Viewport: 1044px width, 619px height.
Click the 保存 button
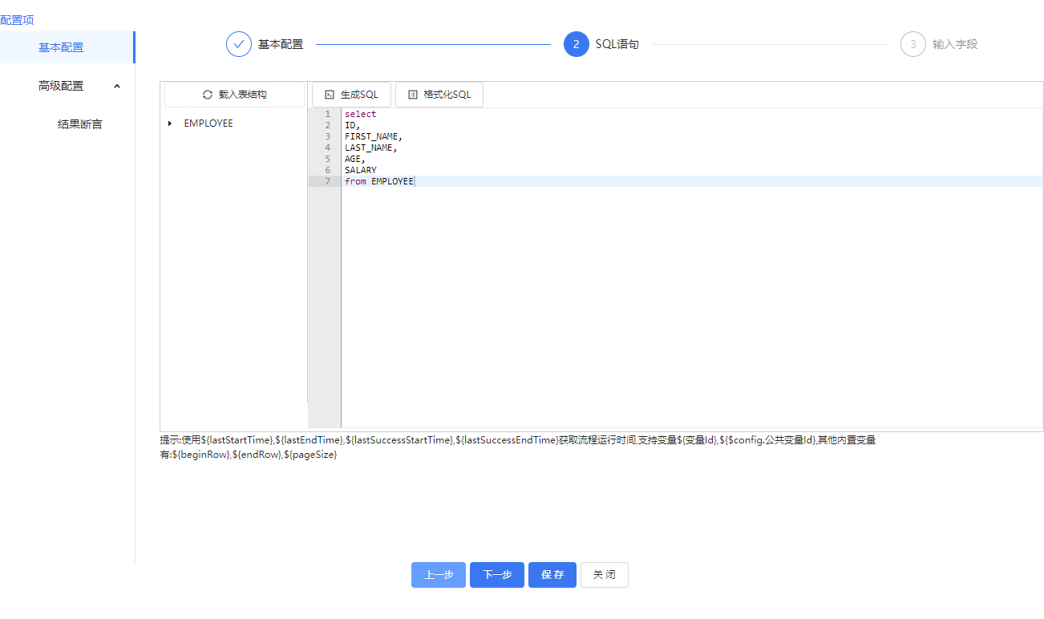click(552, 575)
